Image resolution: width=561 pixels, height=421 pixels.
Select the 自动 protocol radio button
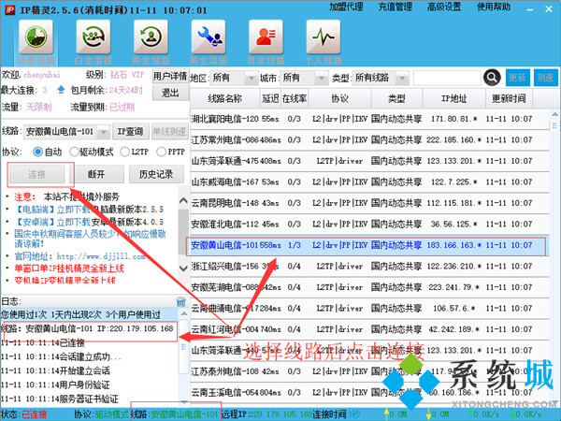click(37, 152)
